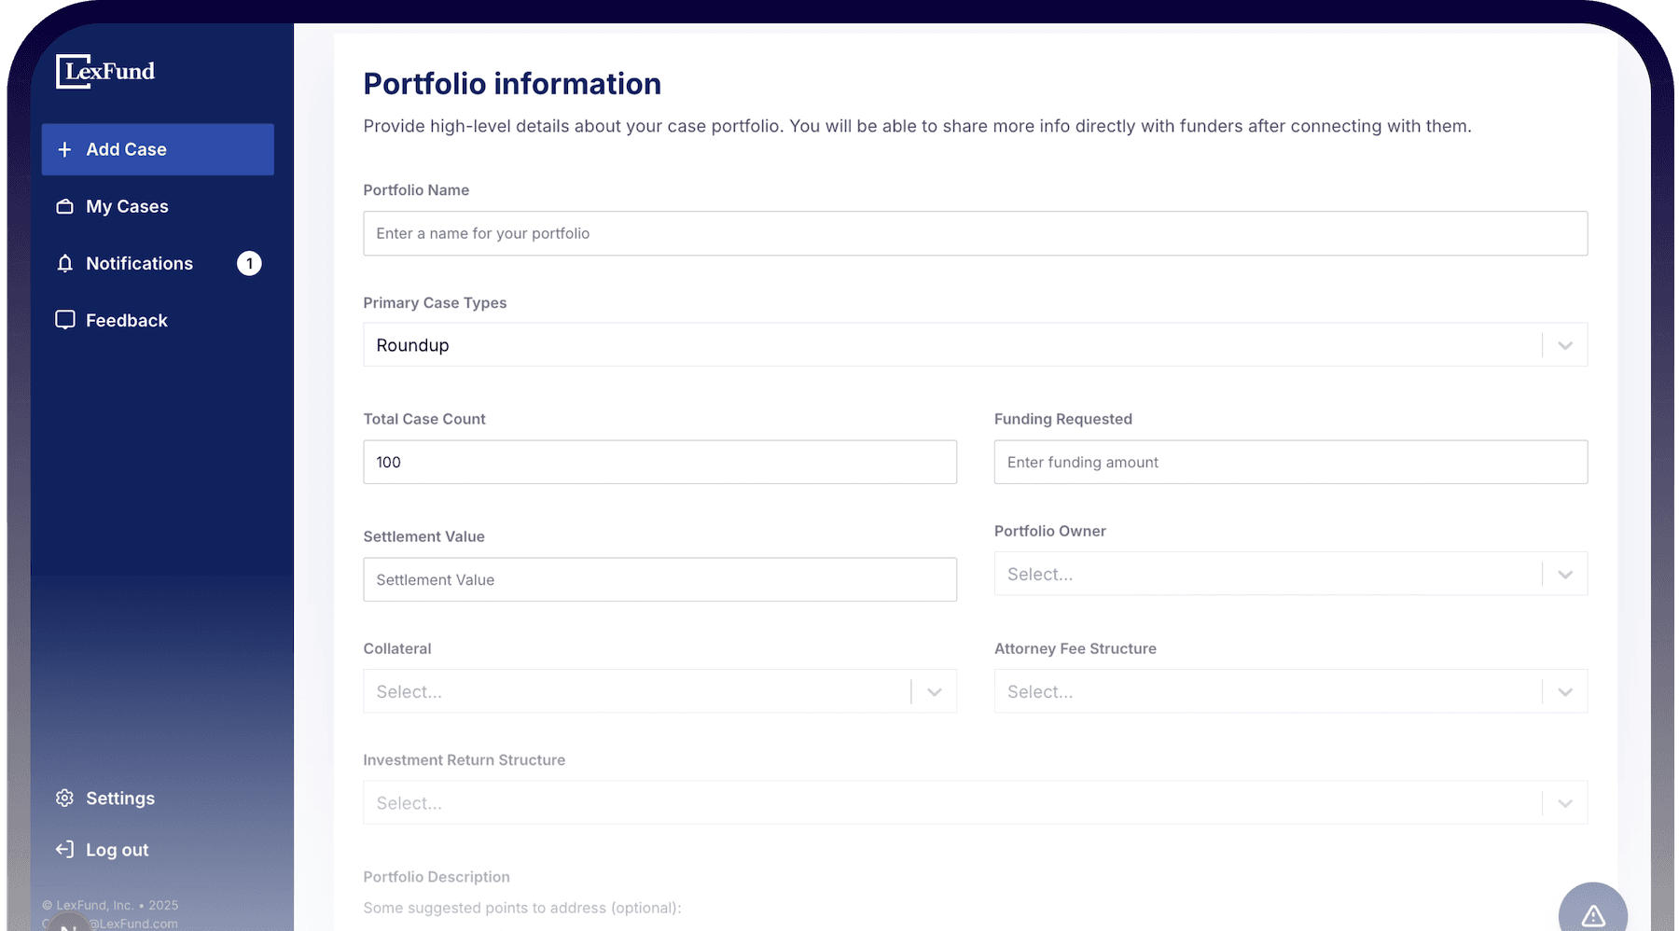Click the LexFund logo

[x=104, y=71]
